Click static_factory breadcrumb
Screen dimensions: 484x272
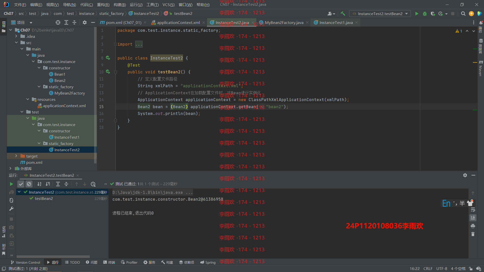click(x=111, y=14)
